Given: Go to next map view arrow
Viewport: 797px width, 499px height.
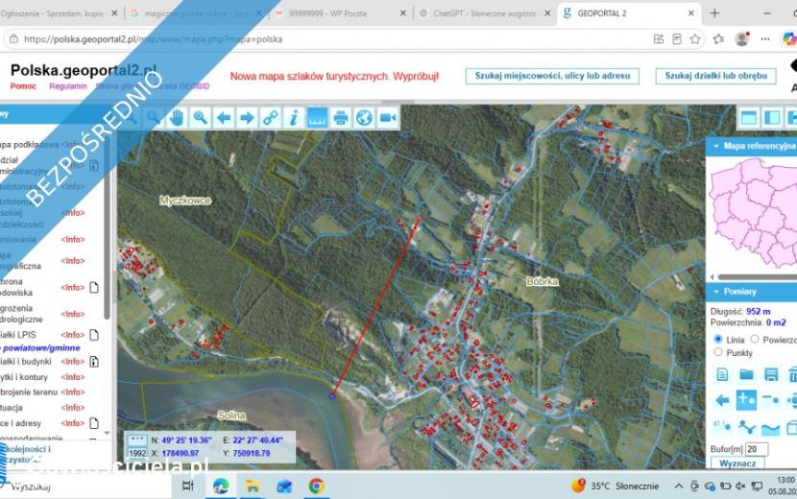Looking at the screenshot, I should (247, 118).
